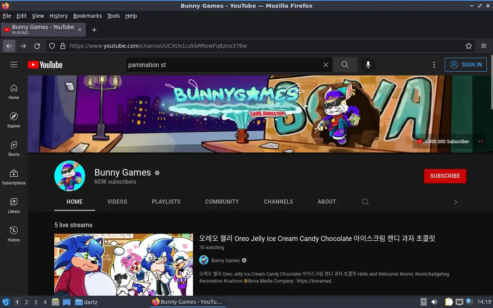The width and height of the screenshot is (493, 308).
Task: Close the Bunny Games browser tab
Action: pyautogui.click(x=80, y=30)
